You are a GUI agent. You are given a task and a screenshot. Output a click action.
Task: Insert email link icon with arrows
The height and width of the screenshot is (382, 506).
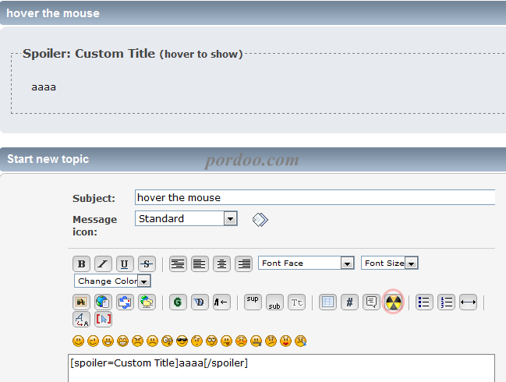(x=125, y=302)
